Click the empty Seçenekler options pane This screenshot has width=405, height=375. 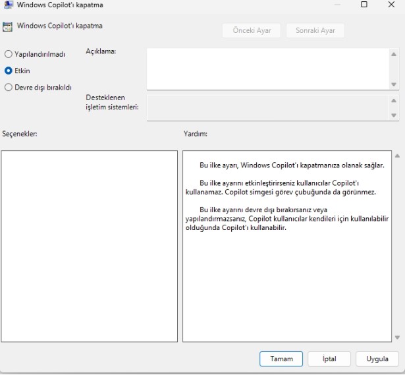click(x=90, y=246)
